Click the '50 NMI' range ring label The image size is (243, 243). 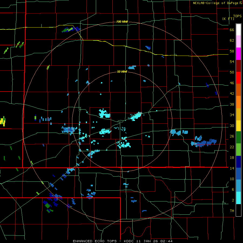point(122,72)
